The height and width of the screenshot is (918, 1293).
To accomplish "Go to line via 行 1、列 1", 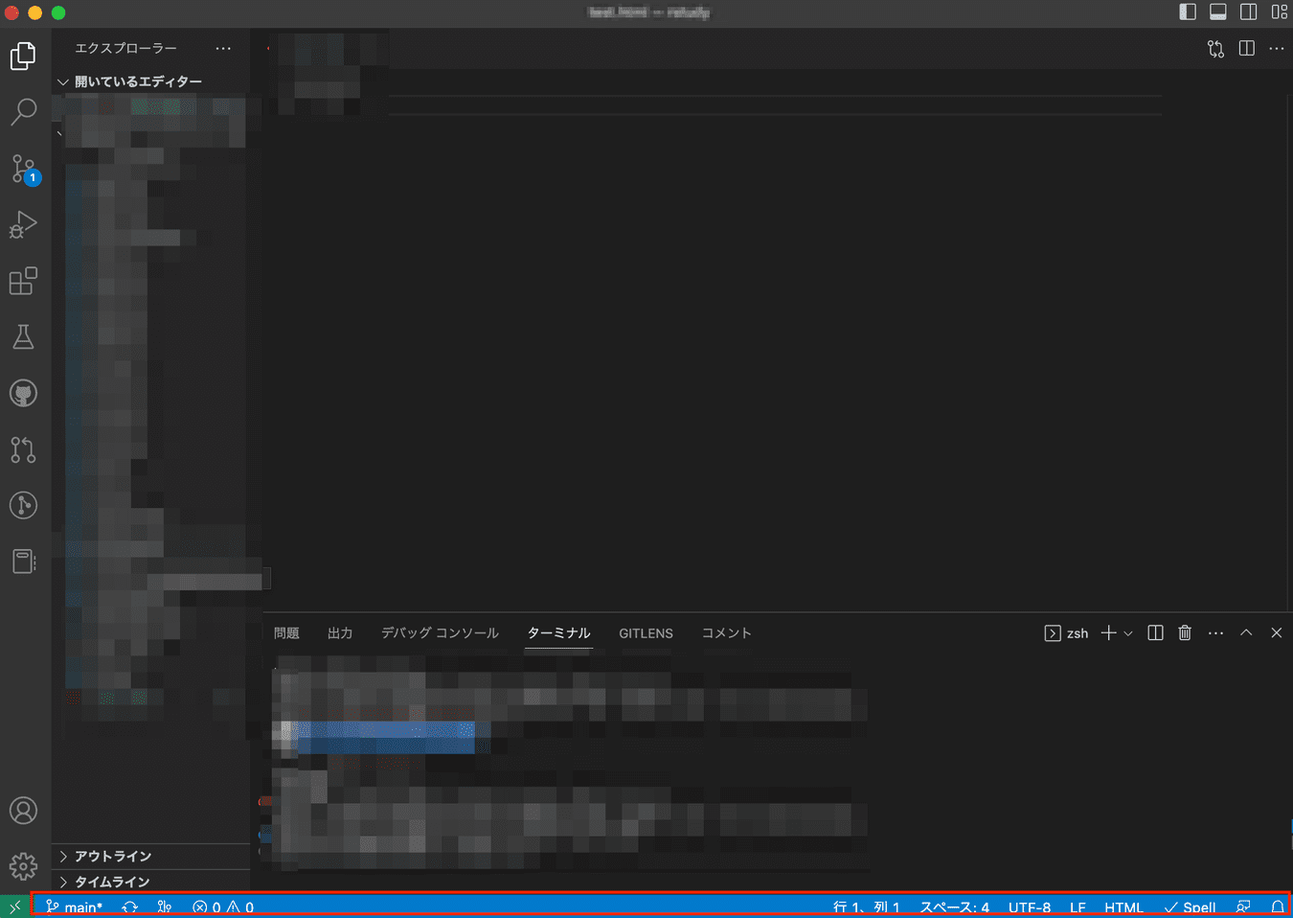I will click(x=867, y=907).
